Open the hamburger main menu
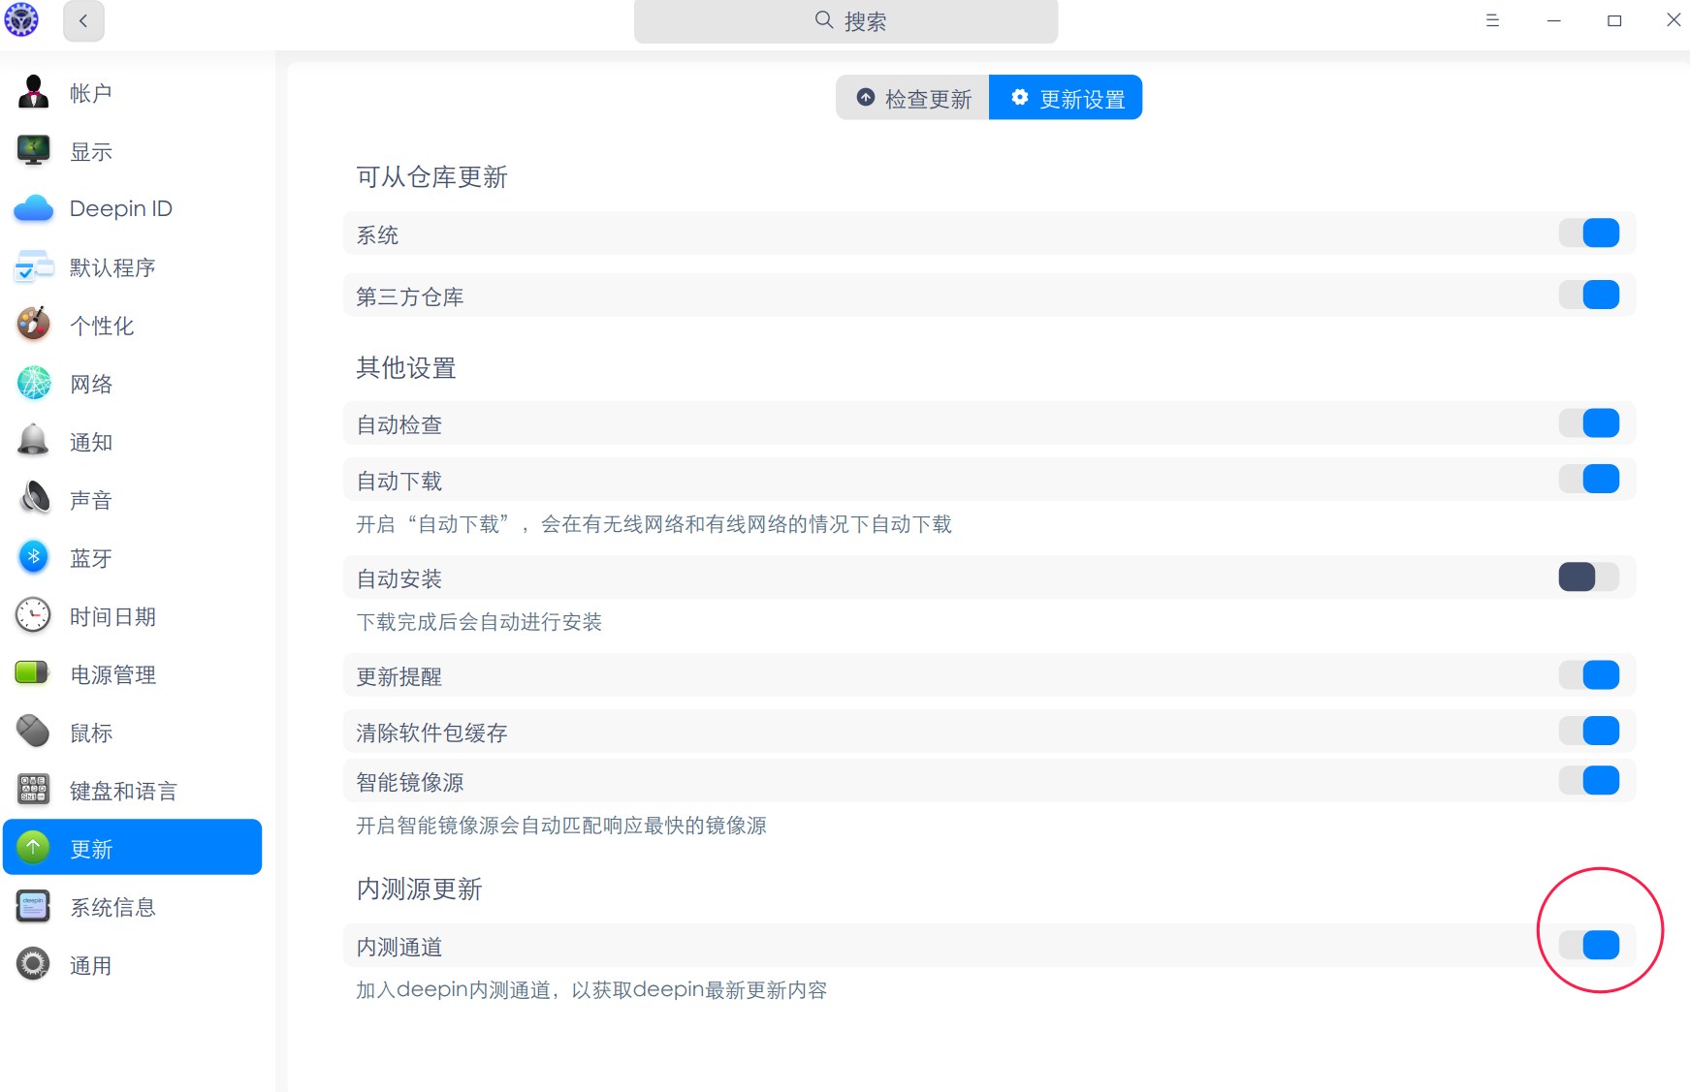Viewport: 1690px width, 1092px height. (1492, 20)
